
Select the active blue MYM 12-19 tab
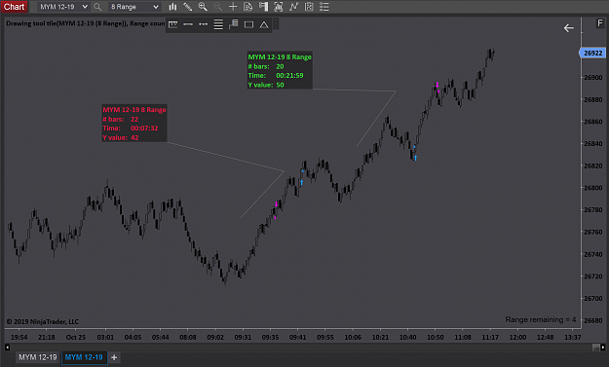(84, 357)
